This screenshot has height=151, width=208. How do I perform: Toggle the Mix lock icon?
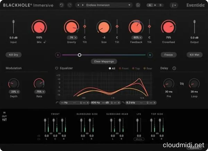(x=45, y=42)
